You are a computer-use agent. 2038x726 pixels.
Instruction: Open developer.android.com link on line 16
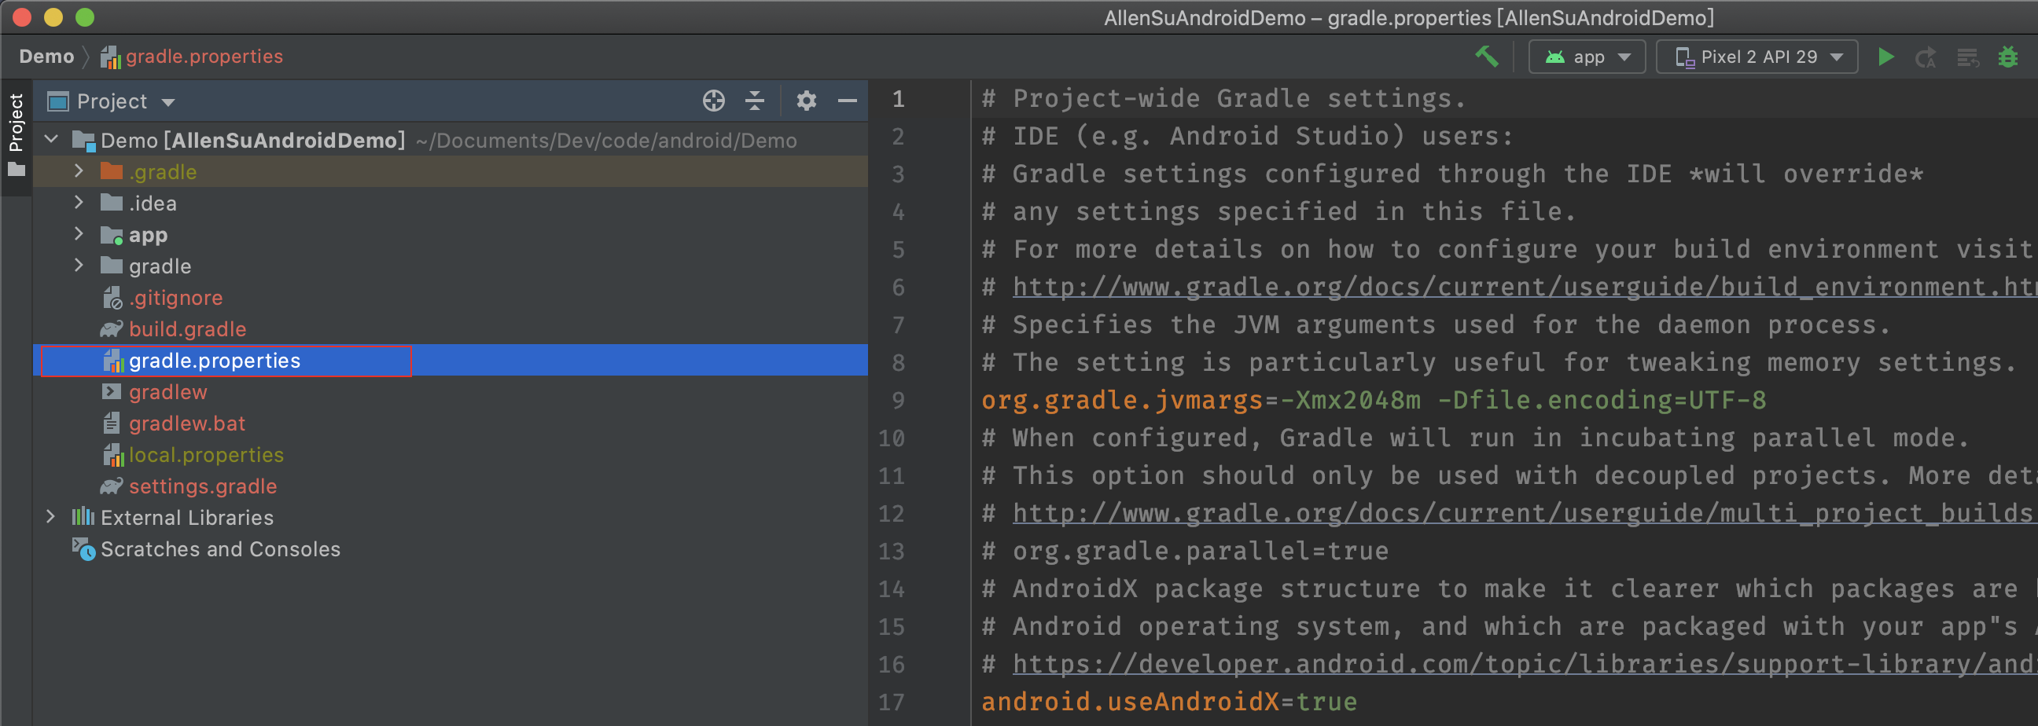[x=1525, y=664]
